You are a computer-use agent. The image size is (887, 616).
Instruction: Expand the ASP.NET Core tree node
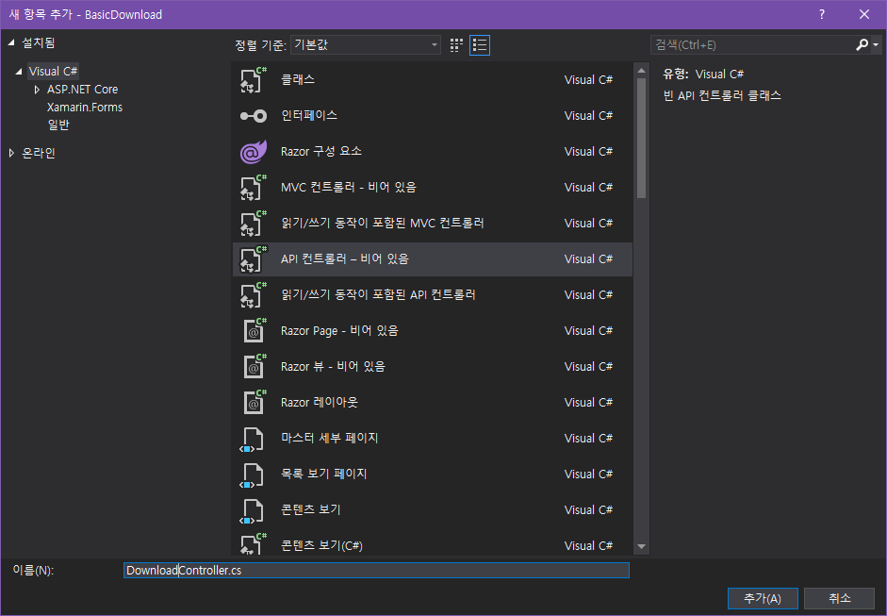tap(39, 89)
